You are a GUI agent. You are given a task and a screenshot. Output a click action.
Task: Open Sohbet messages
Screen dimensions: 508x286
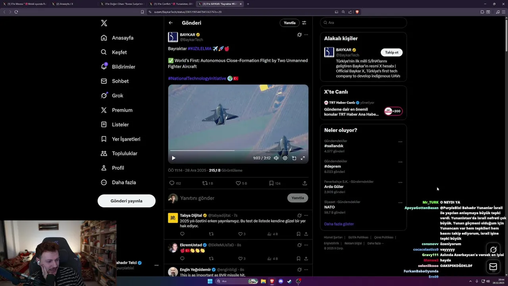[x=115, y=81]
